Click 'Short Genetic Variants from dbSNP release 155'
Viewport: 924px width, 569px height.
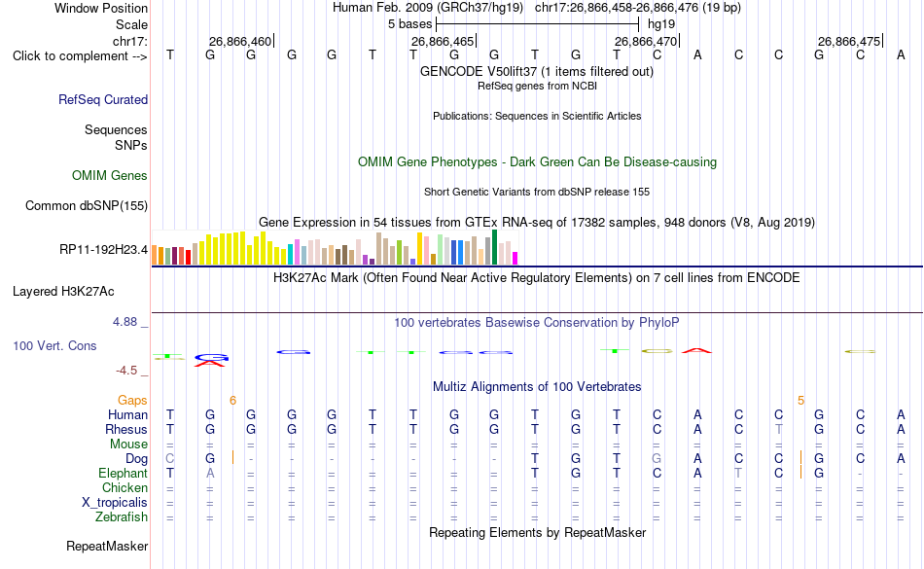537,192
